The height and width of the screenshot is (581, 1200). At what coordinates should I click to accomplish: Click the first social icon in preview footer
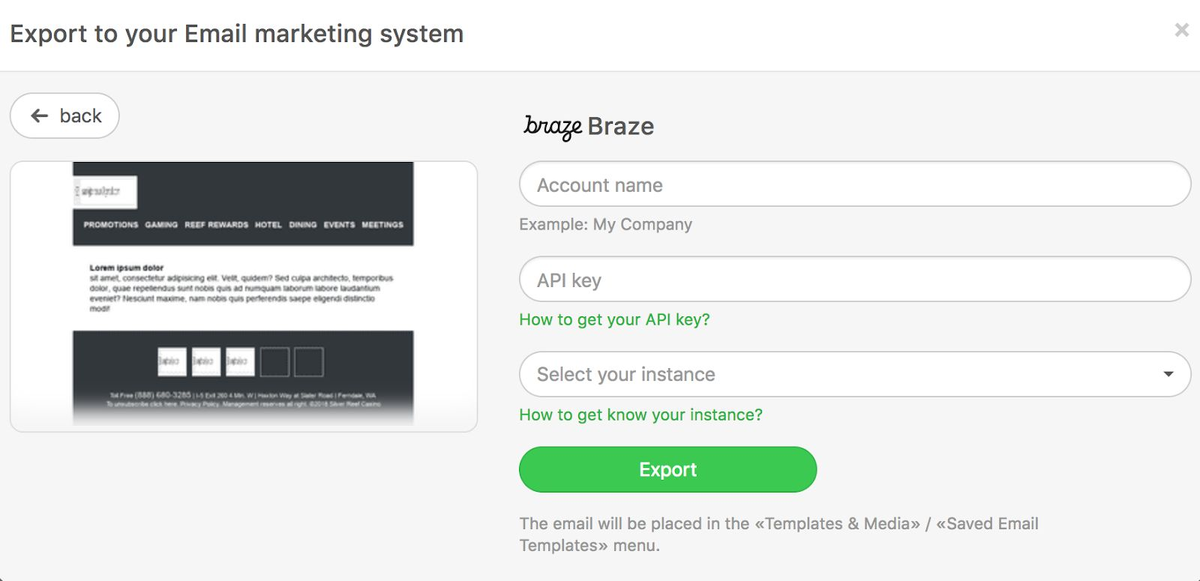(x=172, y=361)
